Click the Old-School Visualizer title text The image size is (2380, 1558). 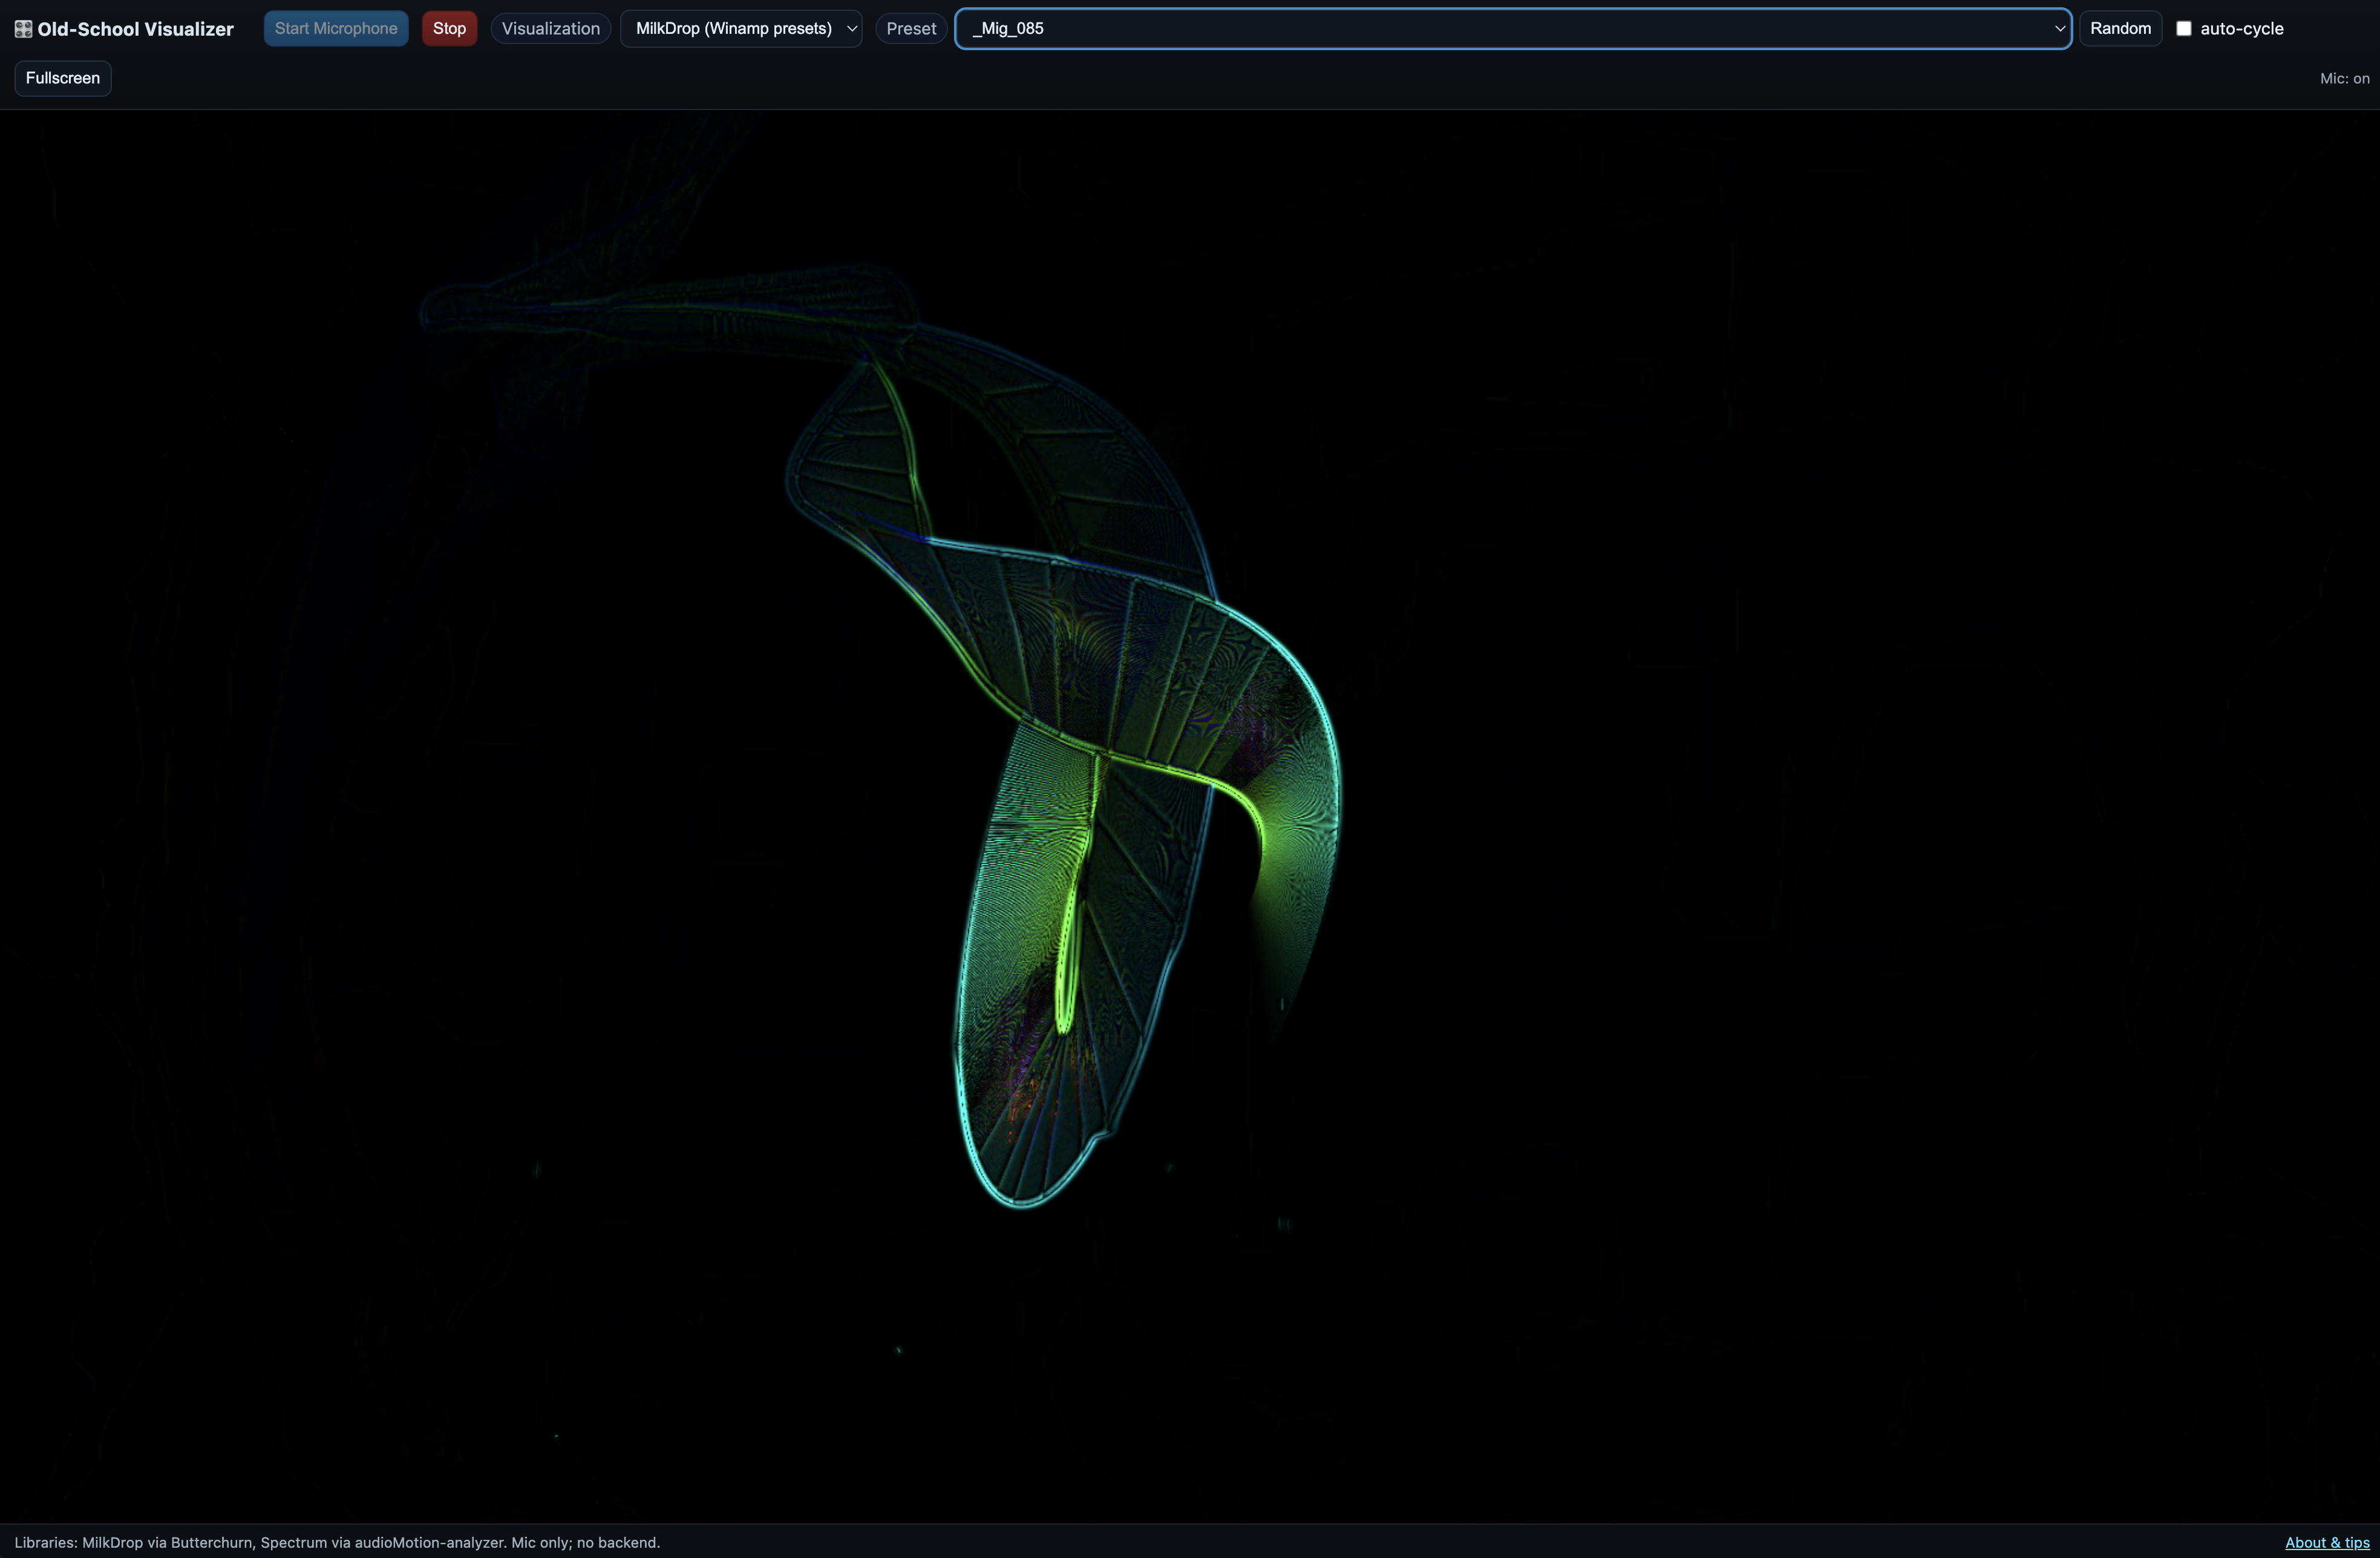tap(135, 29)
